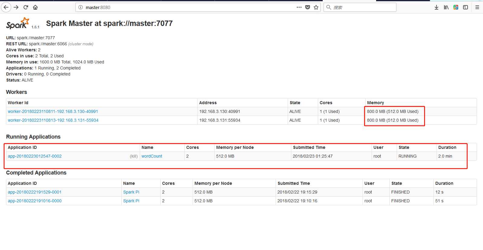Click submitted time 2018/02/23 01:25:47

coord(313,156)
